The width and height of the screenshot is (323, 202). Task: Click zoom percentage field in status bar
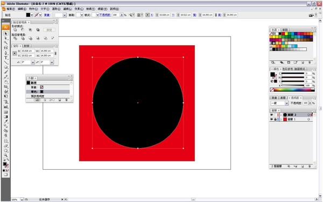pyautogui.click(x=15, y=199)
